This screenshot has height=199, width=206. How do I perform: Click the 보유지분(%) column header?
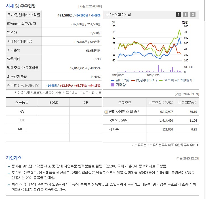coord(187,103)
